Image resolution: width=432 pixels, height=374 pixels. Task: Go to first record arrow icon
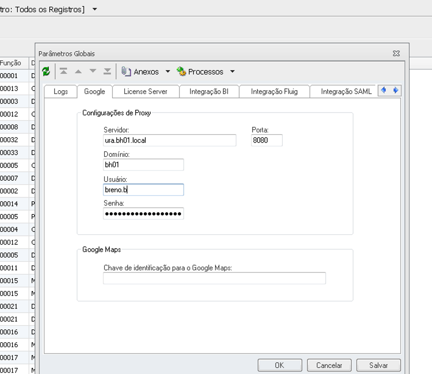point(64,71)
